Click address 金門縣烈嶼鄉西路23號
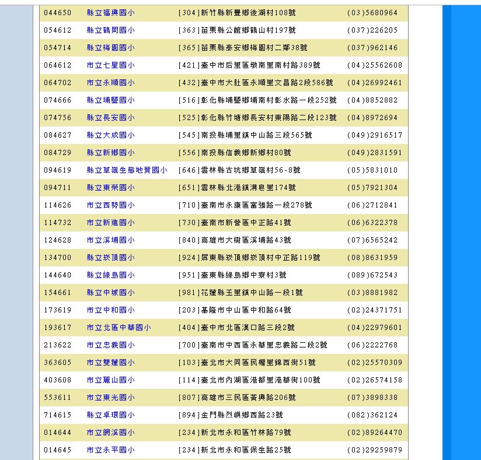 coord(242,415)
